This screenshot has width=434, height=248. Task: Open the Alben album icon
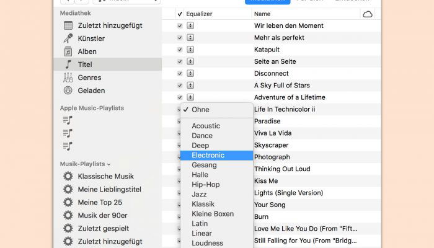click(68, 51)
